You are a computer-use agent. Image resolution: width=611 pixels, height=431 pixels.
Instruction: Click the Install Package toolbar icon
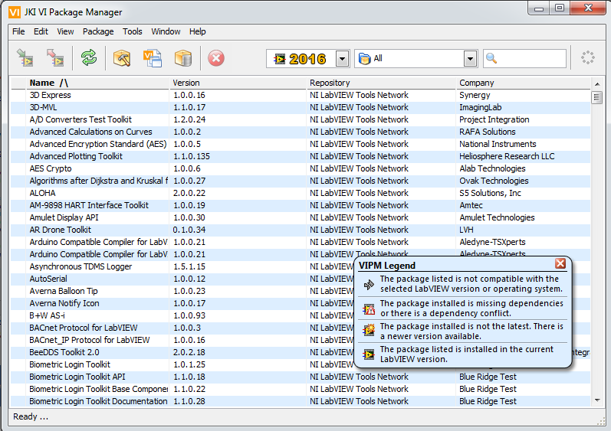25,58
